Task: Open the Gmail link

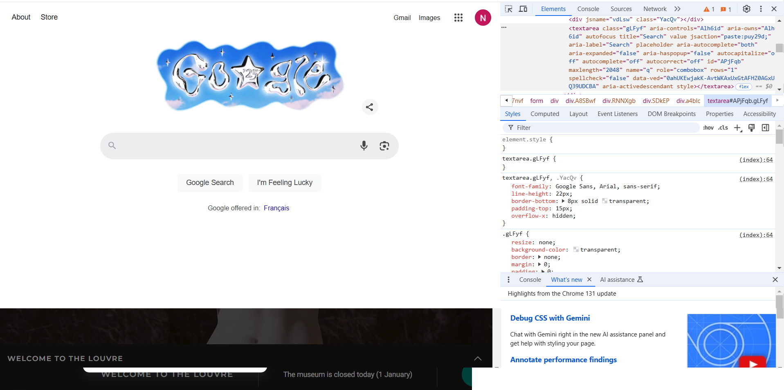Action: coord(402,18)
